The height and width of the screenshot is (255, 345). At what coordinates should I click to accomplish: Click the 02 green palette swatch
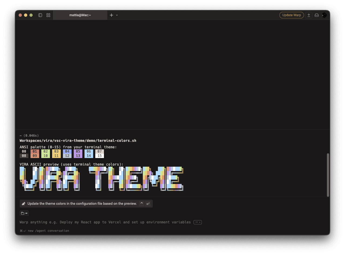click(46, 152)
